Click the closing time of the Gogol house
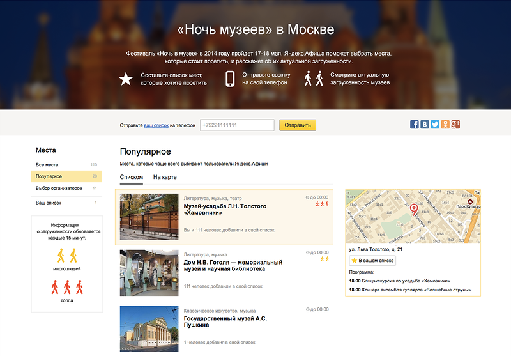 pyautogui.click(x=317, y=252)
